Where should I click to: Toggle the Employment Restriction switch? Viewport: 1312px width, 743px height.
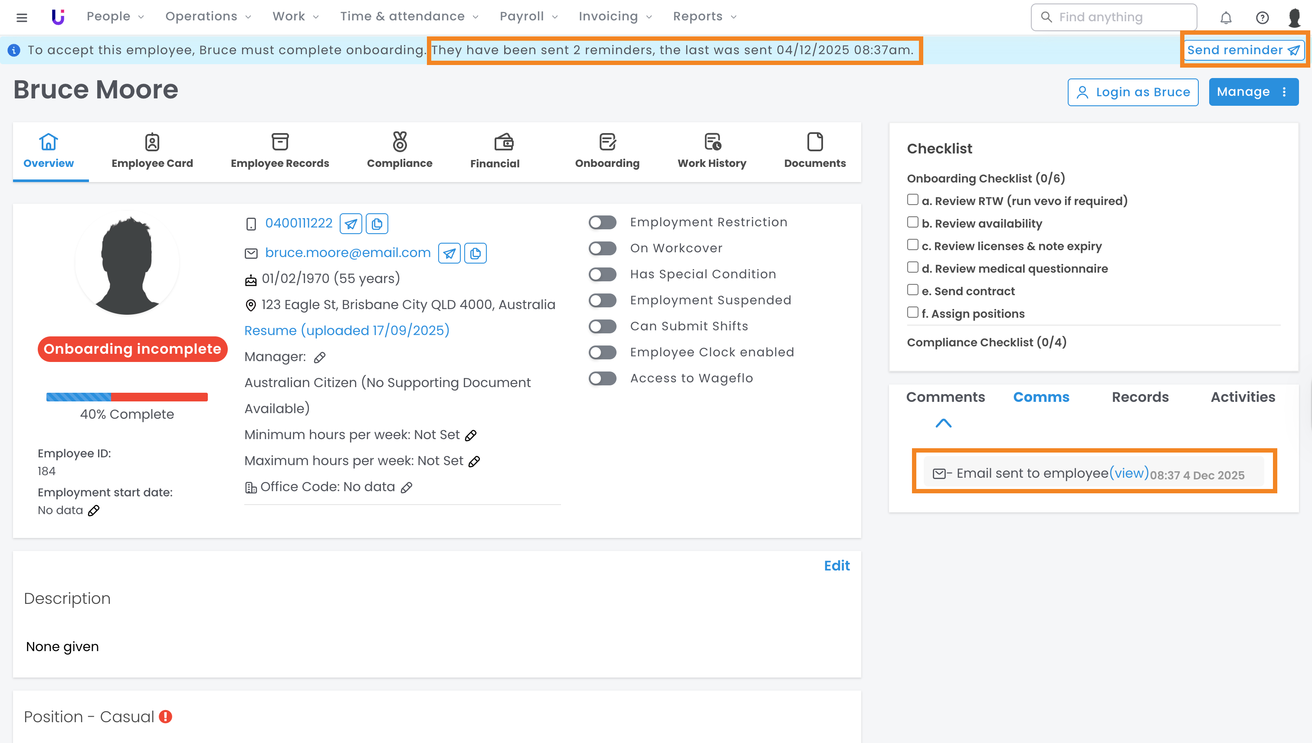click(x=602, y=222)
